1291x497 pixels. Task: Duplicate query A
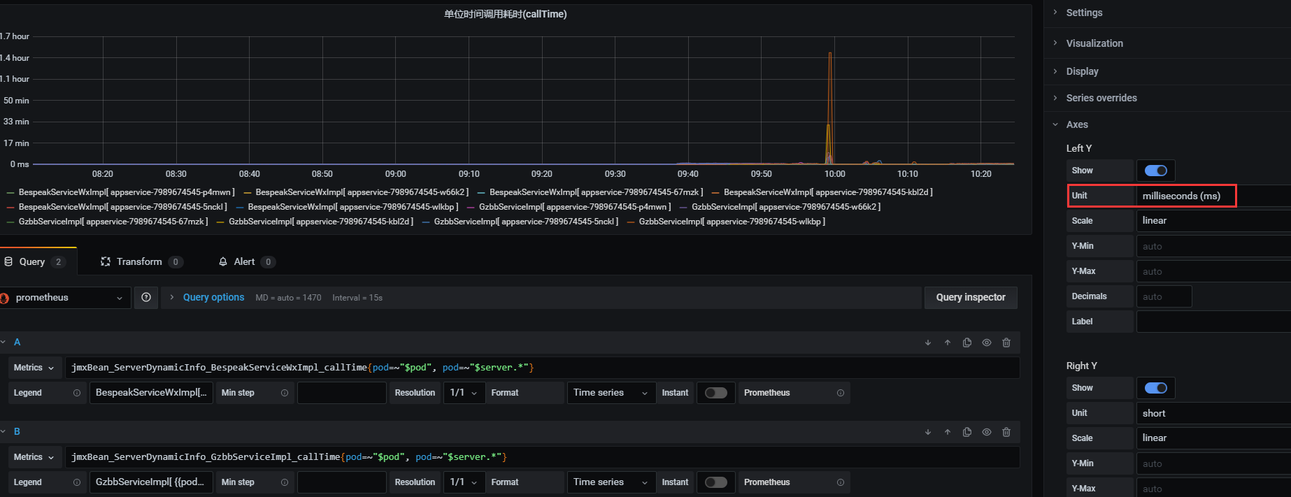[967, 343]
